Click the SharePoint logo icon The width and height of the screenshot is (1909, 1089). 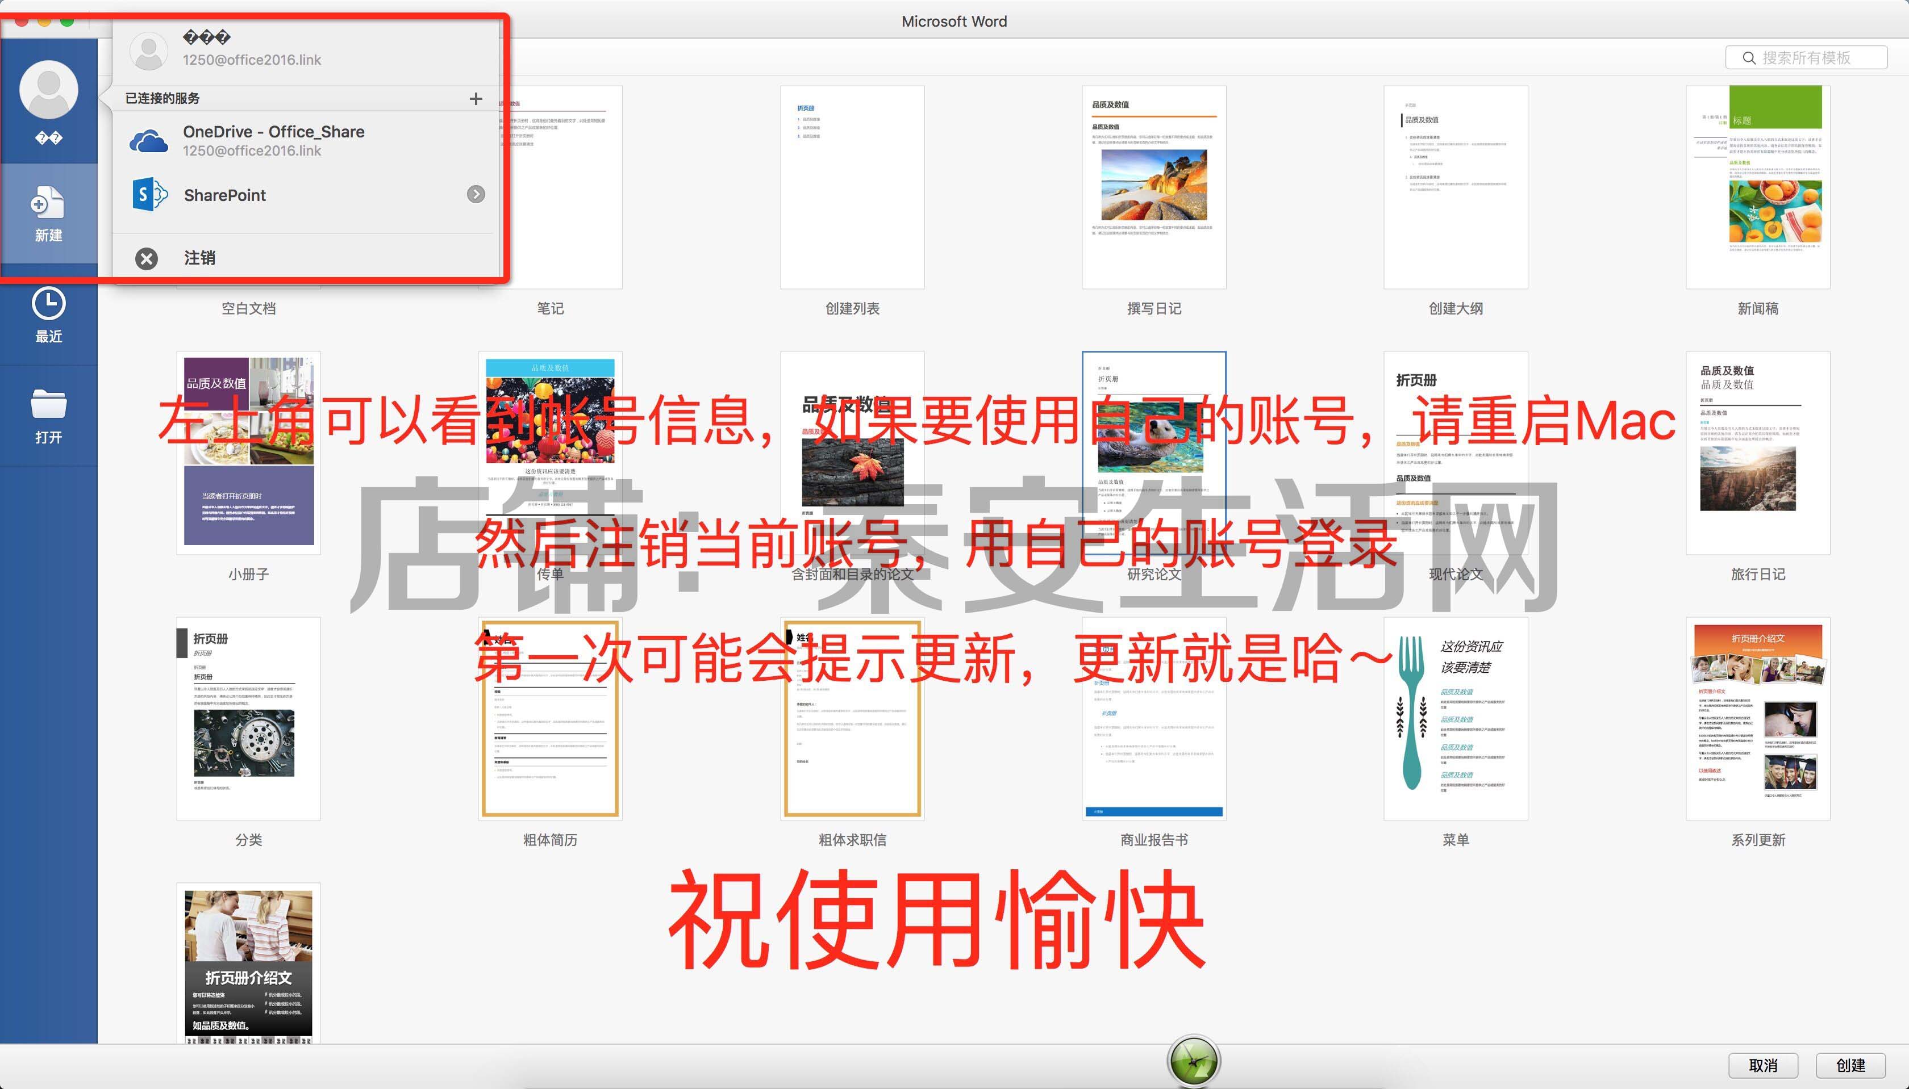(149, 194)
